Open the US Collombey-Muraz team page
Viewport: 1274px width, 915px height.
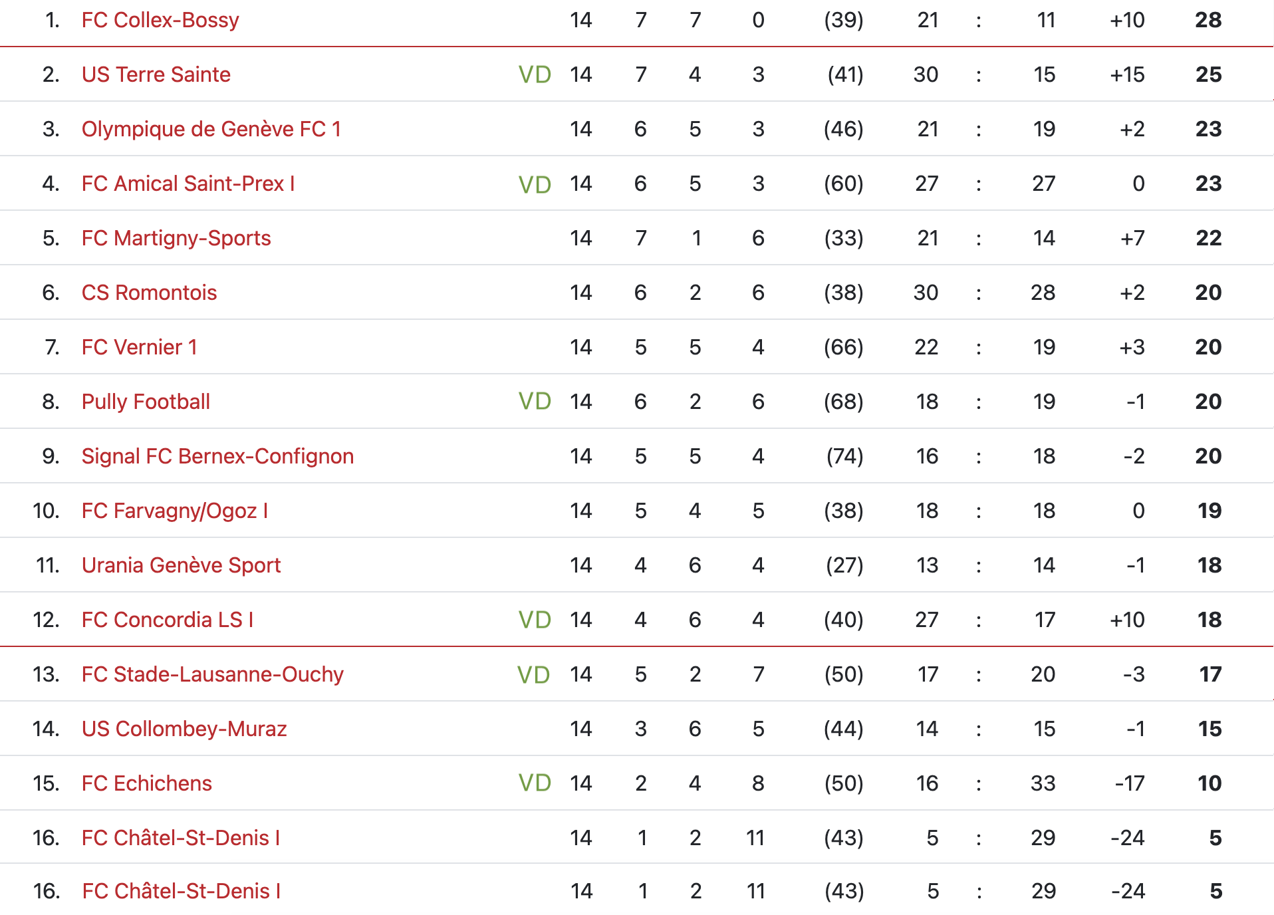point(184,729)
